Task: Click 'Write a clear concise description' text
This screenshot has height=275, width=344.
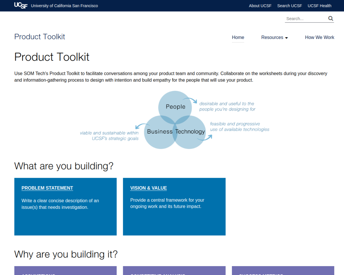Action: point(60,204)
